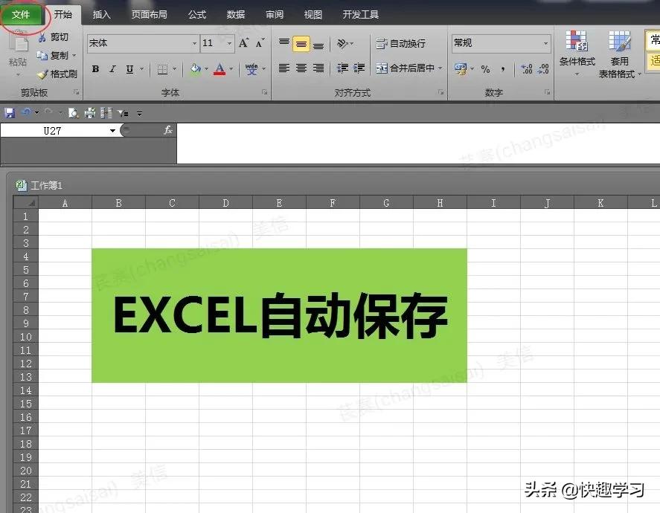Viewport: 660px width, 513px height.
Task: Click the fx insert function icon
Action: click(168, 130)
